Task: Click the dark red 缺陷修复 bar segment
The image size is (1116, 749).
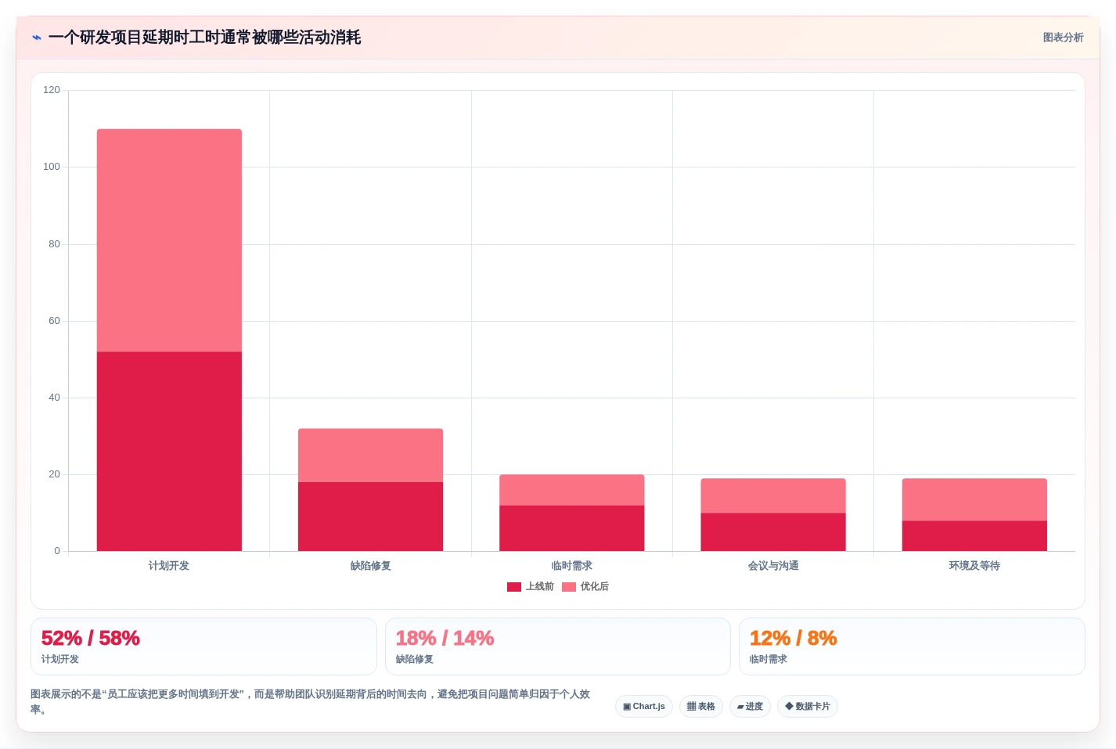Action: pyautogui.click(x=370, y=517)
